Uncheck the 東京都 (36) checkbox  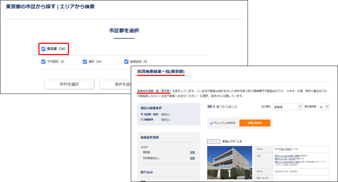pos(43,49)
